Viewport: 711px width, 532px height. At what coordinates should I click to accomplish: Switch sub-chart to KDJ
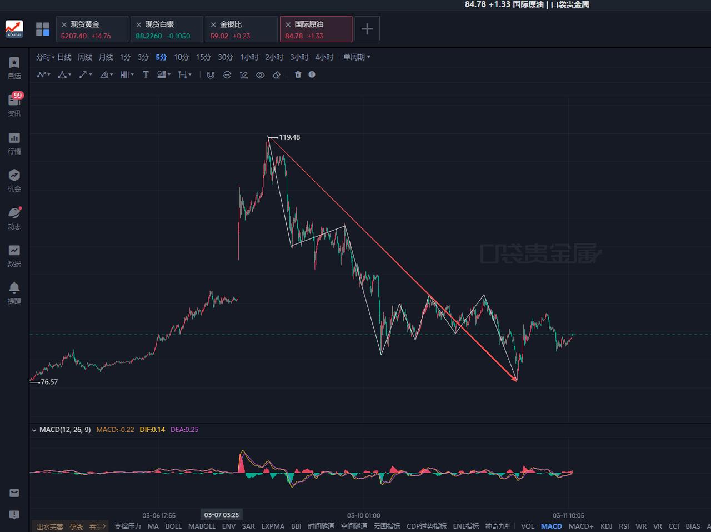click(x=606, y=526)
